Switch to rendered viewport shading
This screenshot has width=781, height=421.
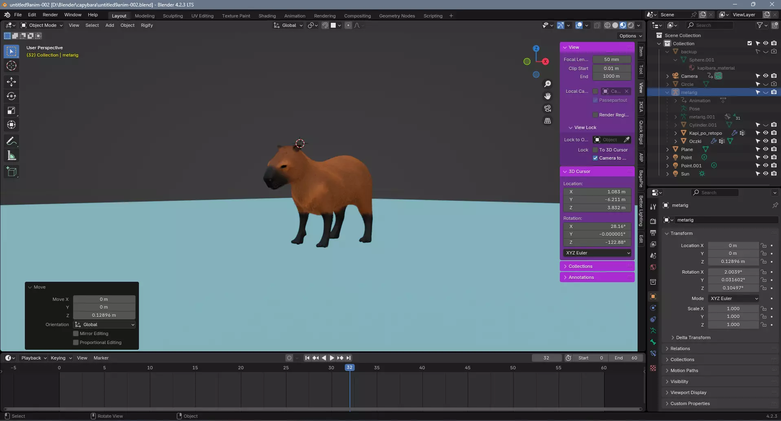click(x=631, y=25)
